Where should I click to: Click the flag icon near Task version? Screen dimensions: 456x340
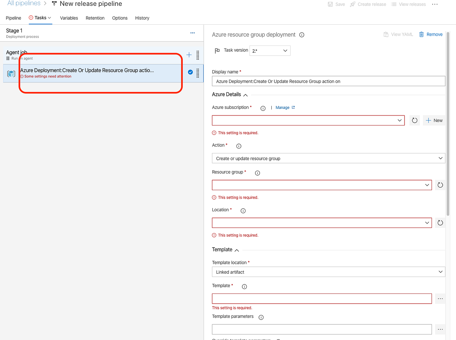(x=217, y=50)
